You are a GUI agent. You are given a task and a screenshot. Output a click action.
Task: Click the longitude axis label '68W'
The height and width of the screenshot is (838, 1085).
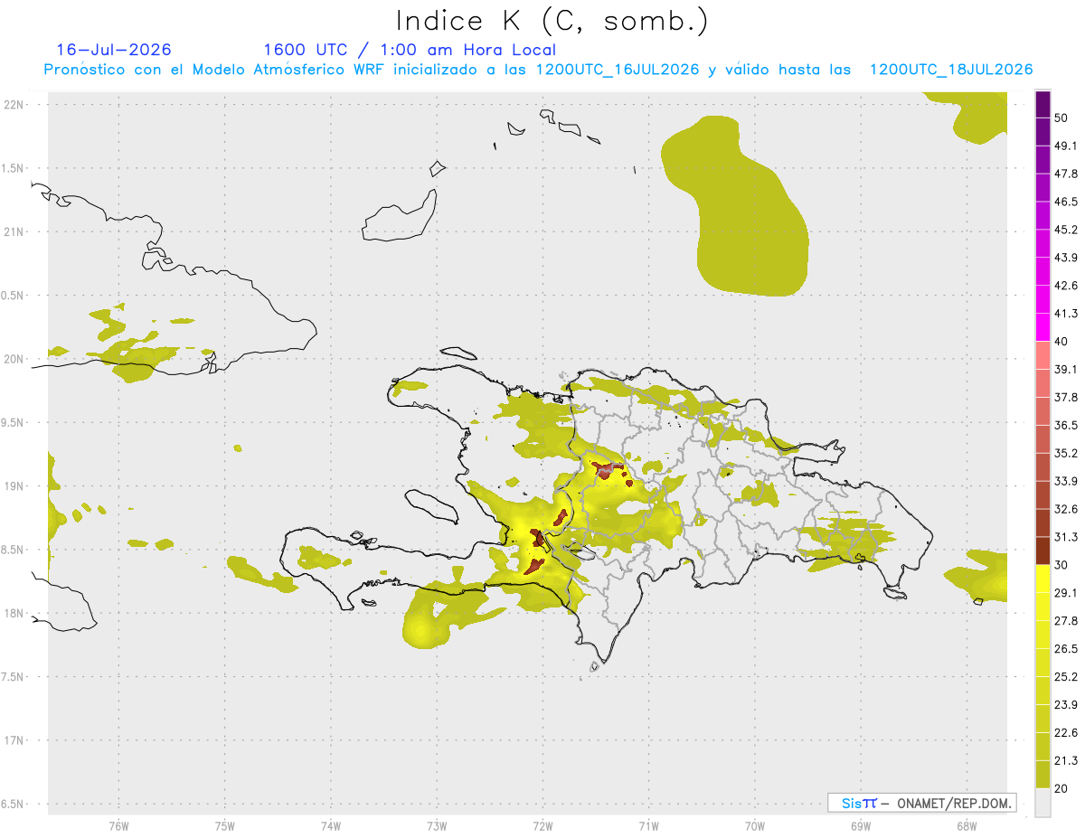[967, 826]
